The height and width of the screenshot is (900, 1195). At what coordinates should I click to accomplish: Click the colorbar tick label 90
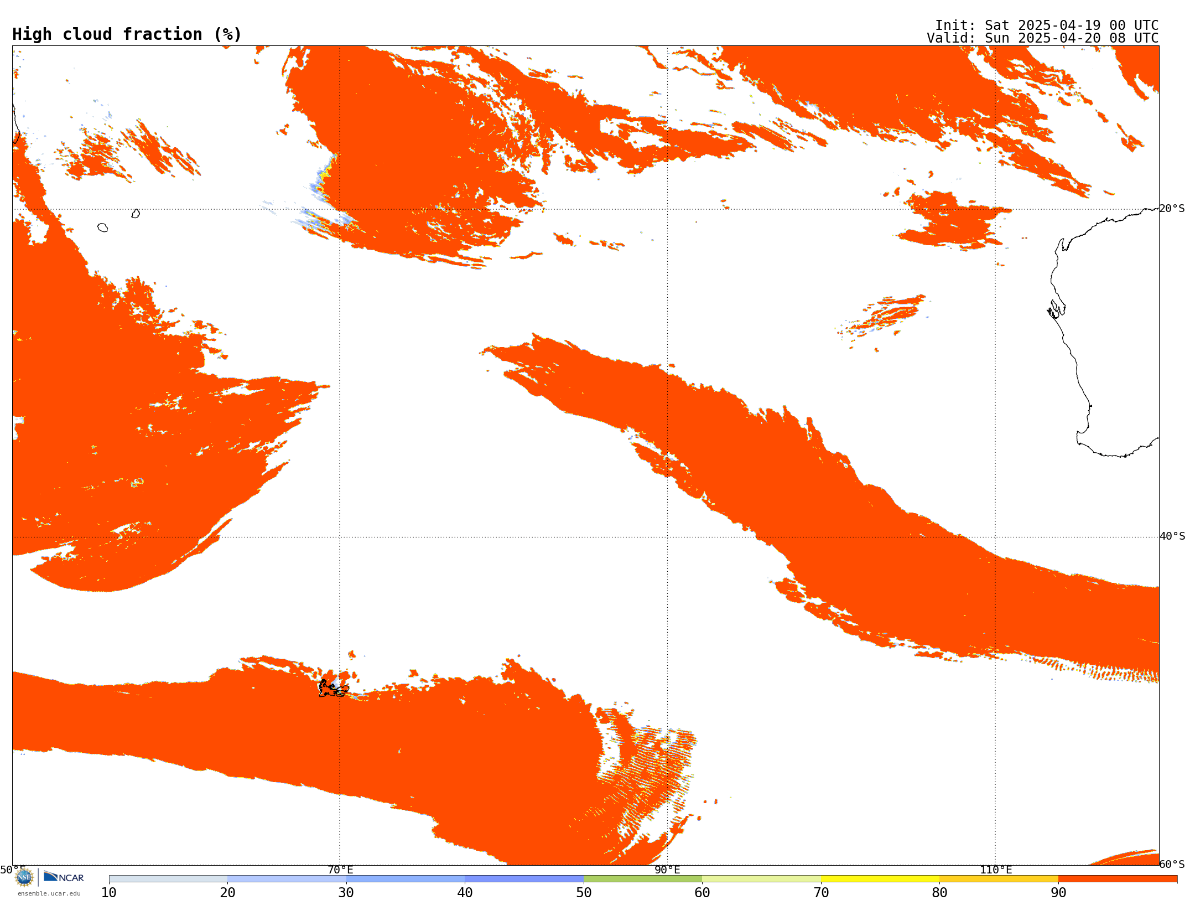coord(1058,893)
